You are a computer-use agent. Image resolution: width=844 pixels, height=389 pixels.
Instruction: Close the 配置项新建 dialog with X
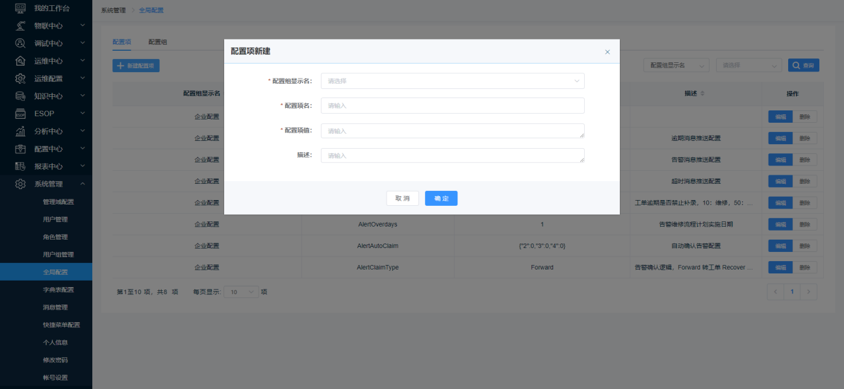point(607,52)
